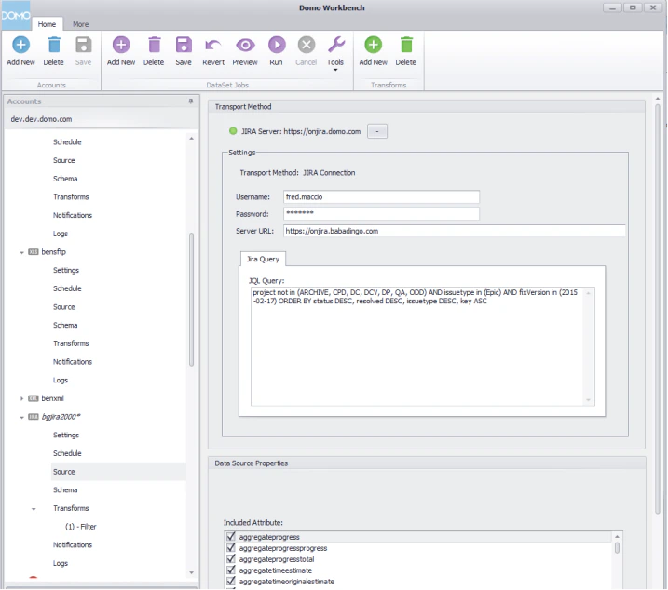Open the Tools dropdown
The width and height of the screenshot is (668, 590).
click(335, 55)
